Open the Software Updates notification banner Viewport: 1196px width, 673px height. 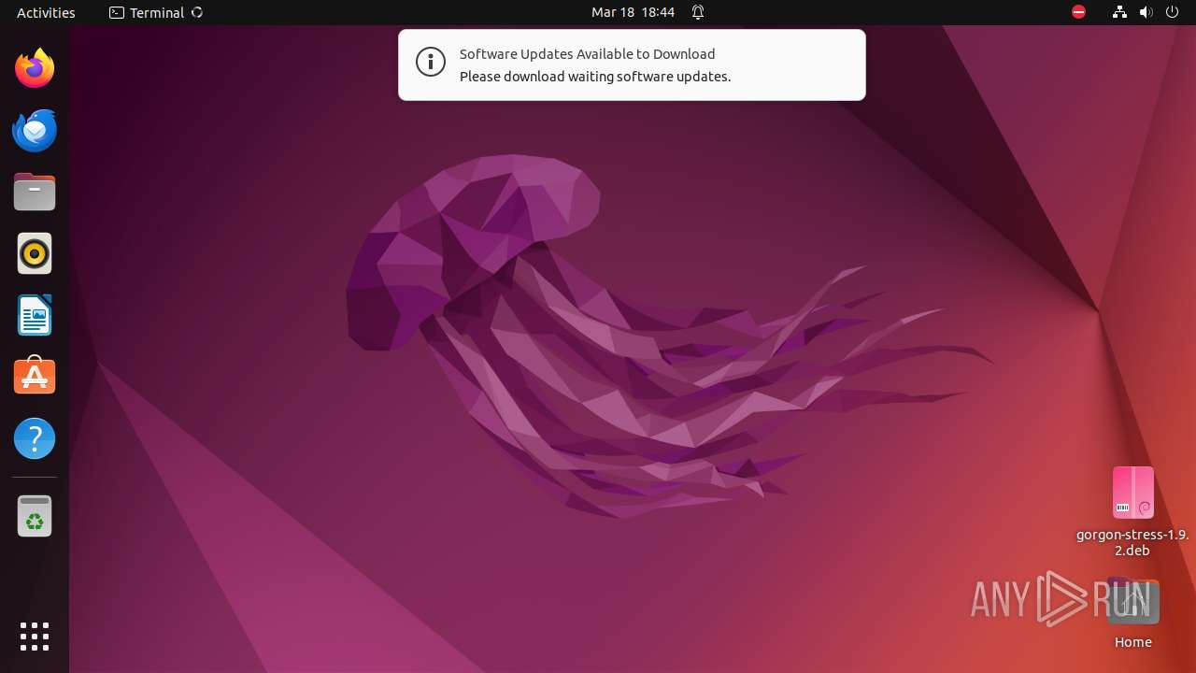coord(632,64)
